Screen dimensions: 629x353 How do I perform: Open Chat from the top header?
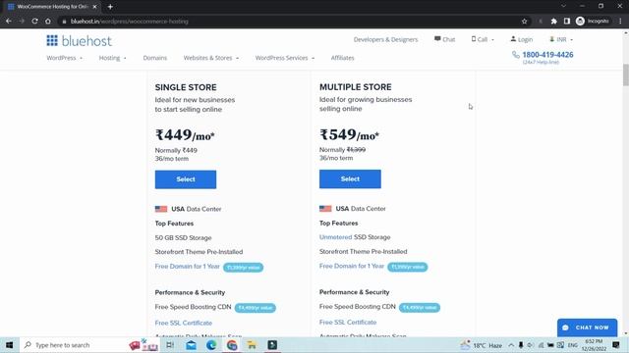444,39
